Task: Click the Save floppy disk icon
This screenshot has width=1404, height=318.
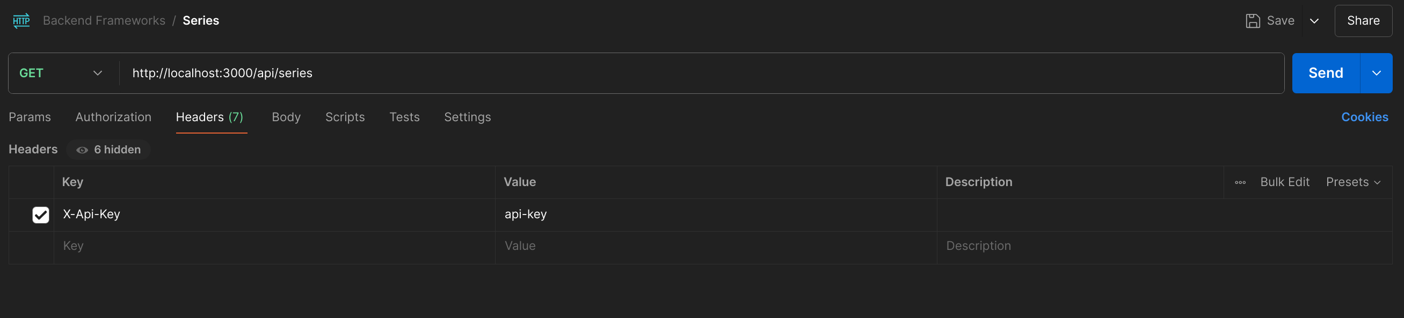Action: [1253, 21]
